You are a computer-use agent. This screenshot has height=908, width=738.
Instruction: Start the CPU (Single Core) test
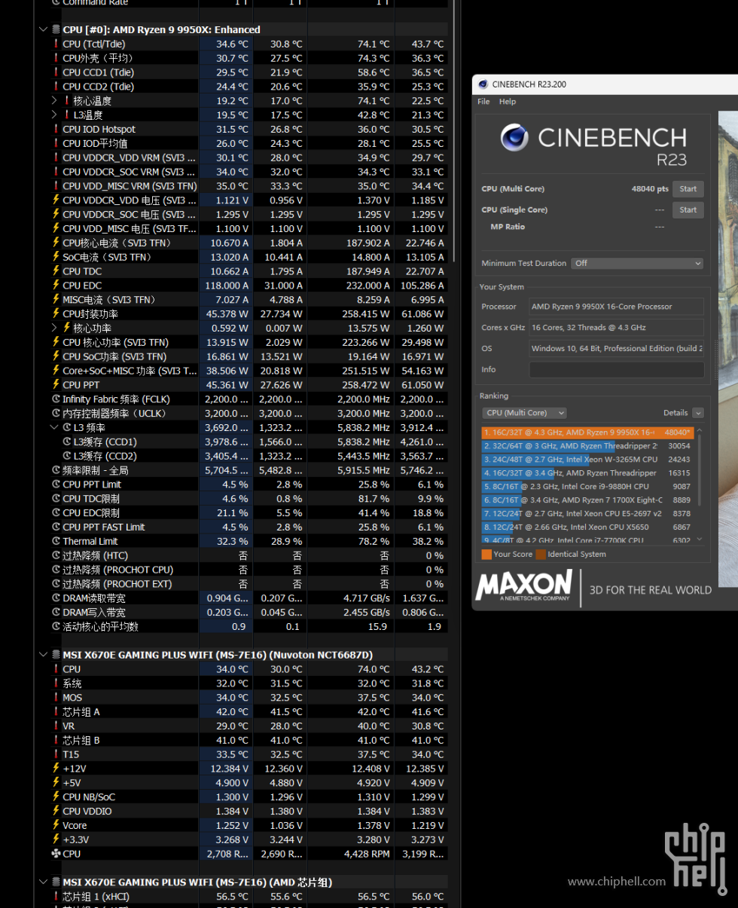(x=688, y=209)
